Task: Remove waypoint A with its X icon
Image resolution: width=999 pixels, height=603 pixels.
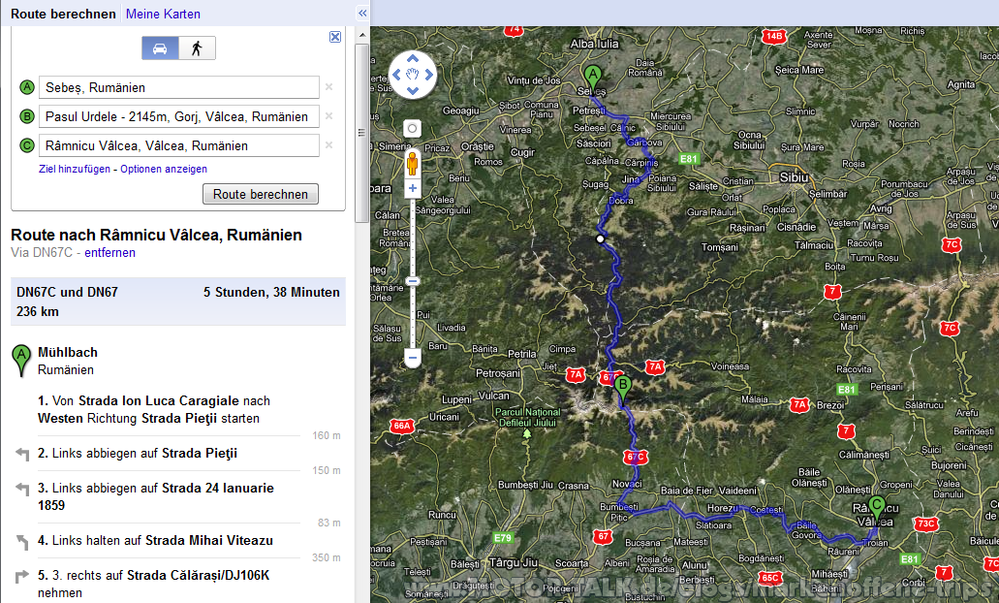Action: 328,86
